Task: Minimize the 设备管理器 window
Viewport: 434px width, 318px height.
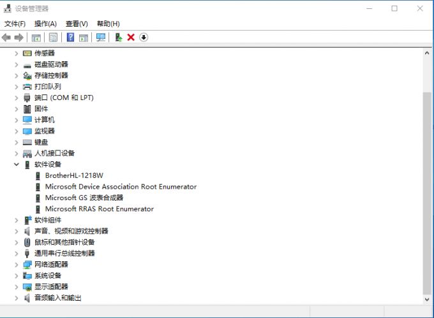Action: [370, 8]
